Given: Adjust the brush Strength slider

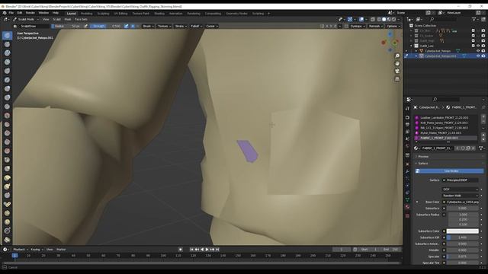Looking at the screenshot, I should 107,26.
